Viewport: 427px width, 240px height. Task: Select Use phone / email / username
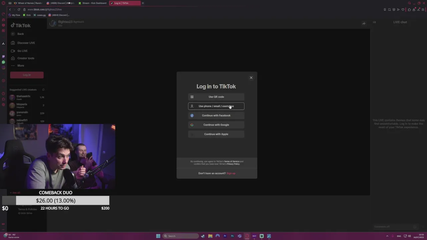(216, 106)
